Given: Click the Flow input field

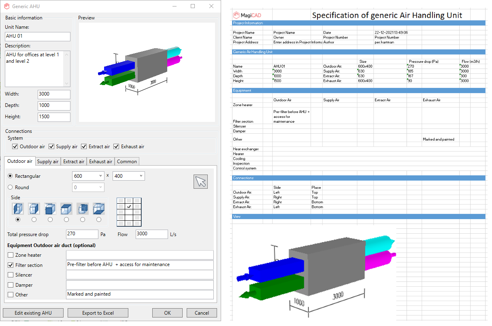Looking at the screenshot, I should [x=152, y=234].
